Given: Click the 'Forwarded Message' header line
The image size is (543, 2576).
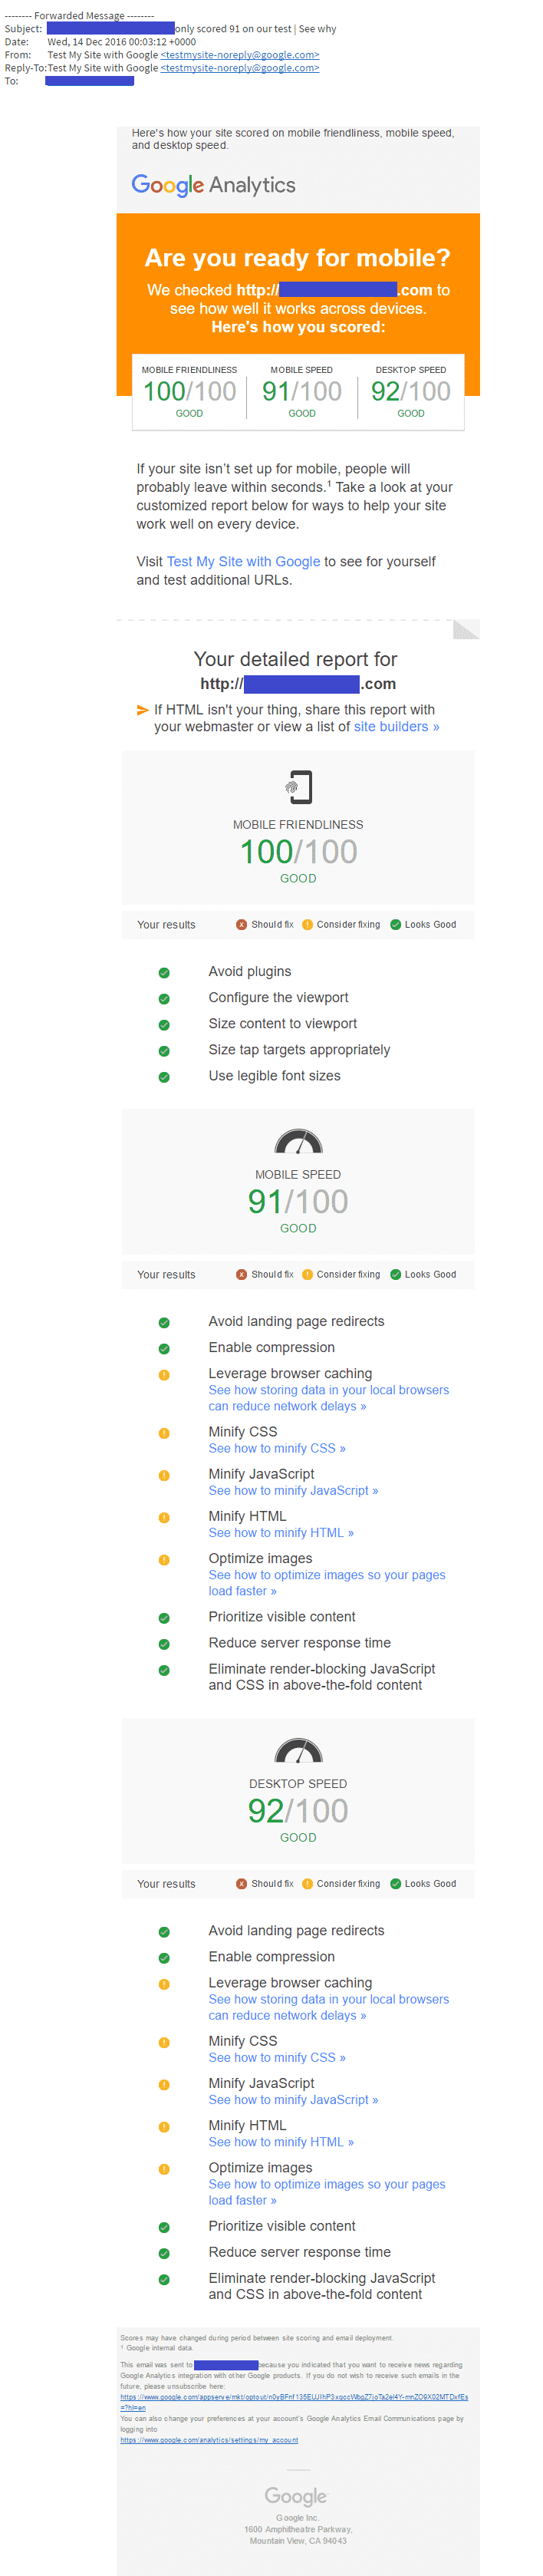Looking at the screenshot, I should coord(80,16).
